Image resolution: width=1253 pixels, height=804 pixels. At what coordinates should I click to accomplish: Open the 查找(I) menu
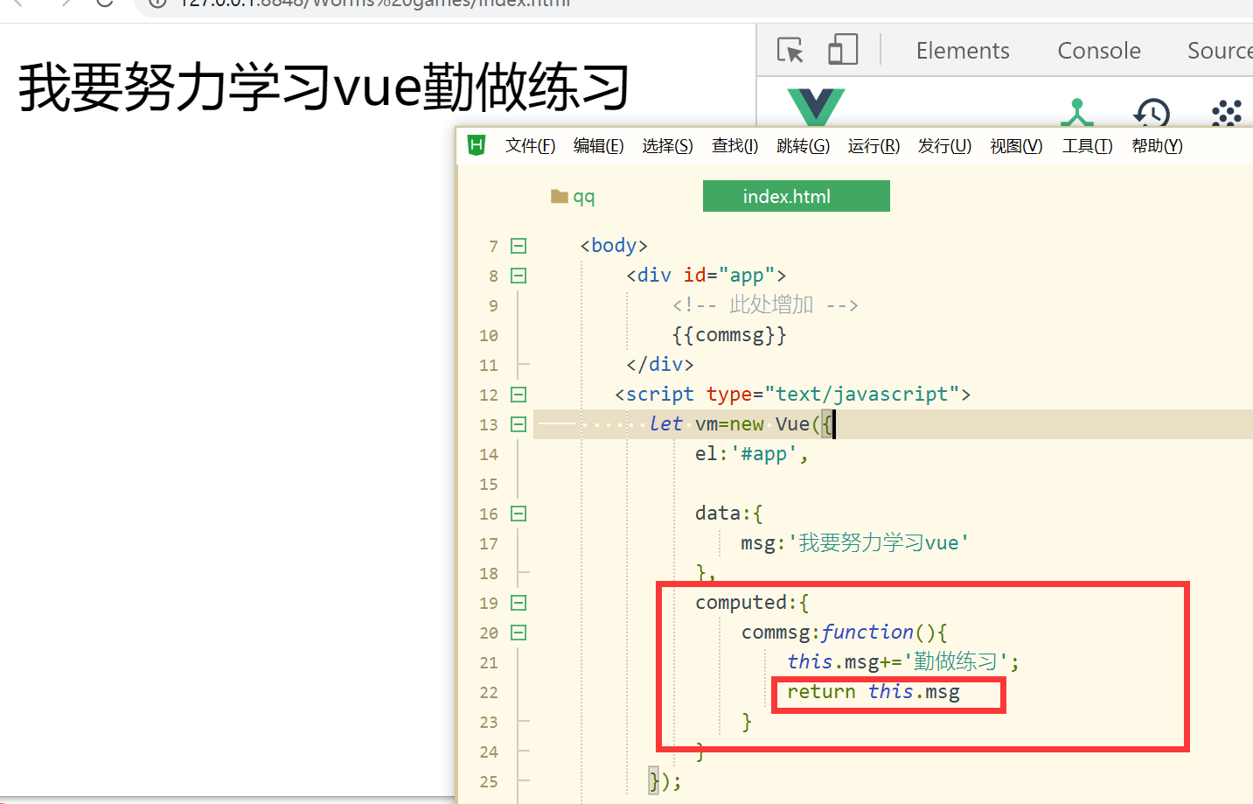click(734, 146)
